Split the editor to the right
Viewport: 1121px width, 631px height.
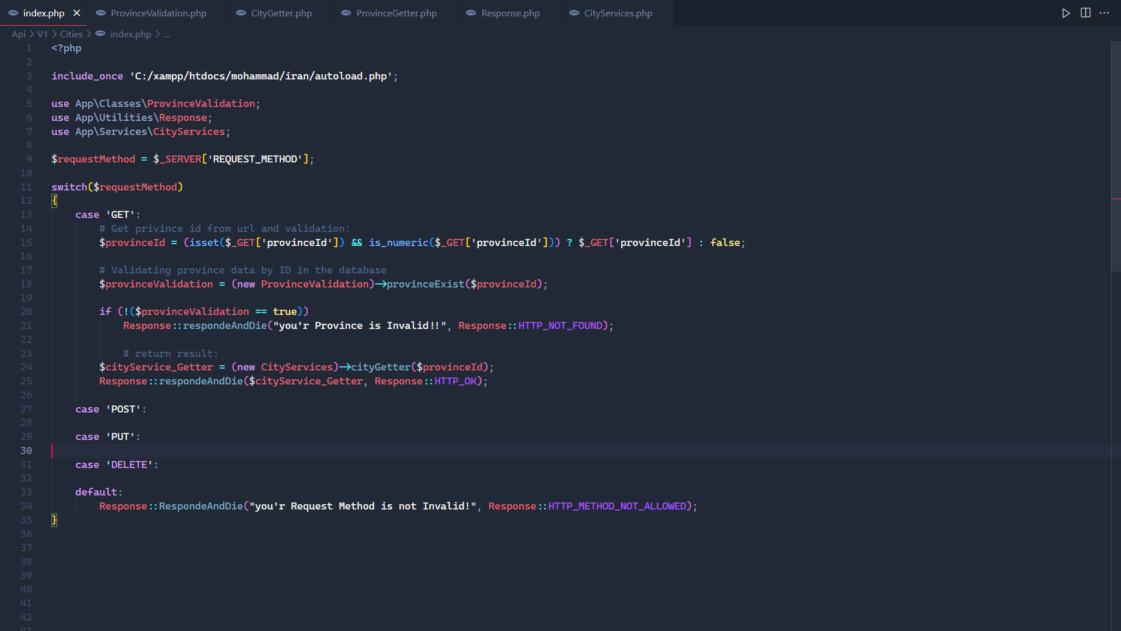pyautogui.click(x=1085, y=13)
